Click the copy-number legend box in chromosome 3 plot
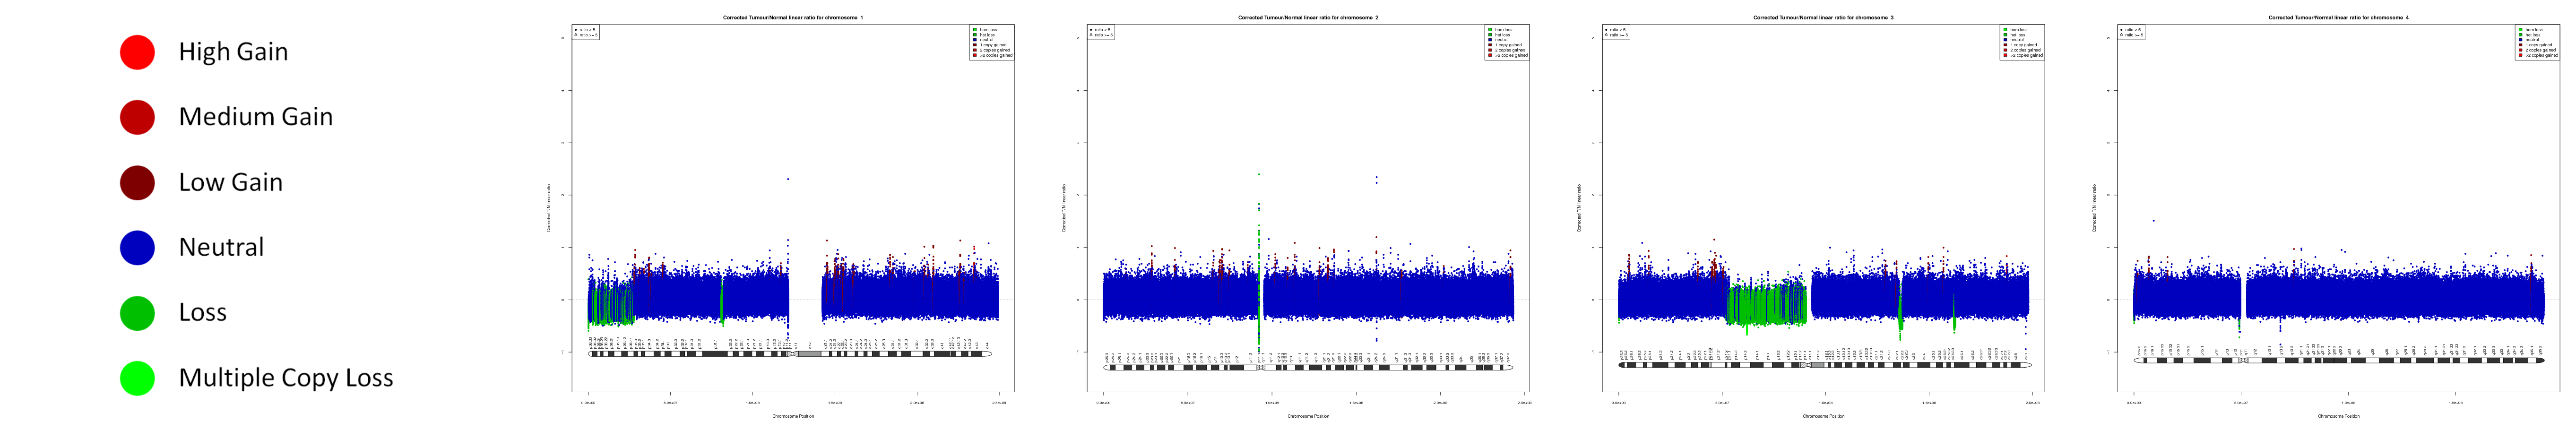Viewport: 2576px width, 430px height. pyautogui.click(x=2022, y=42)
